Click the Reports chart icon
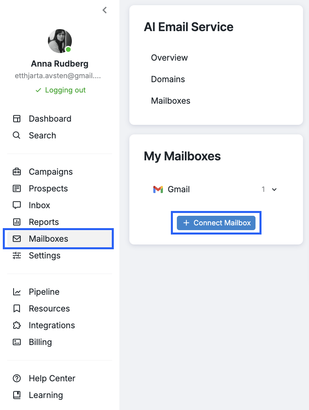 point(17,222)
